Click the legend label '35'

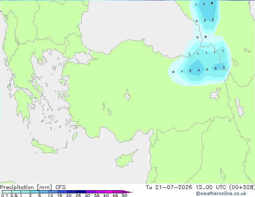tap(97, 195)
